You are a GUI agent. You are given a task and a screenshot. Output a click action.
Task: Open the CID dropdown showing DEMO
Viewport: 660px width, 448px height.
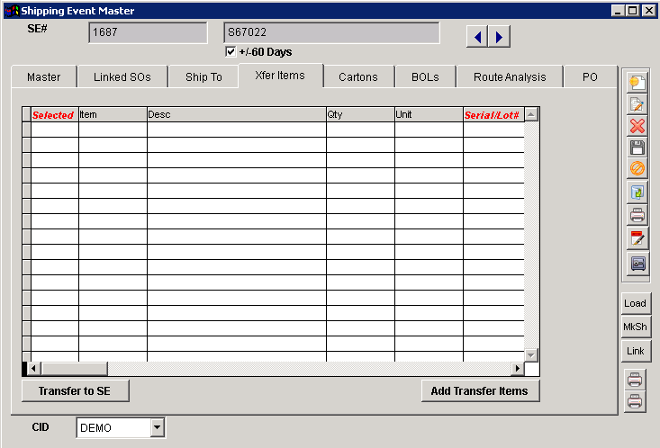point(158,427)
